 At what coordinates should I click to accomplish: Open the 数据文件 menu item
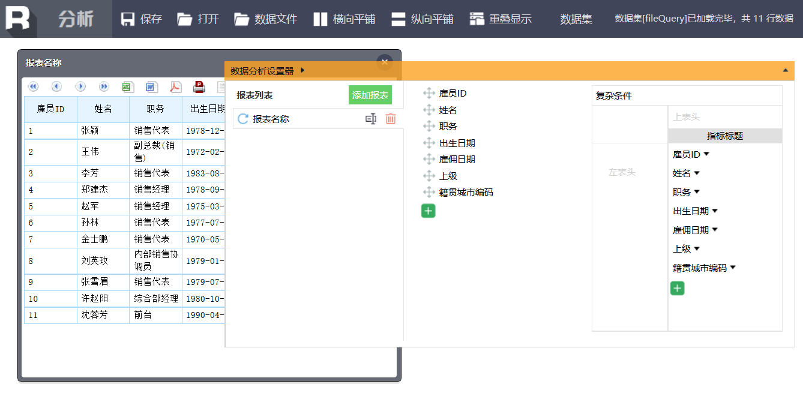point(266,19)
